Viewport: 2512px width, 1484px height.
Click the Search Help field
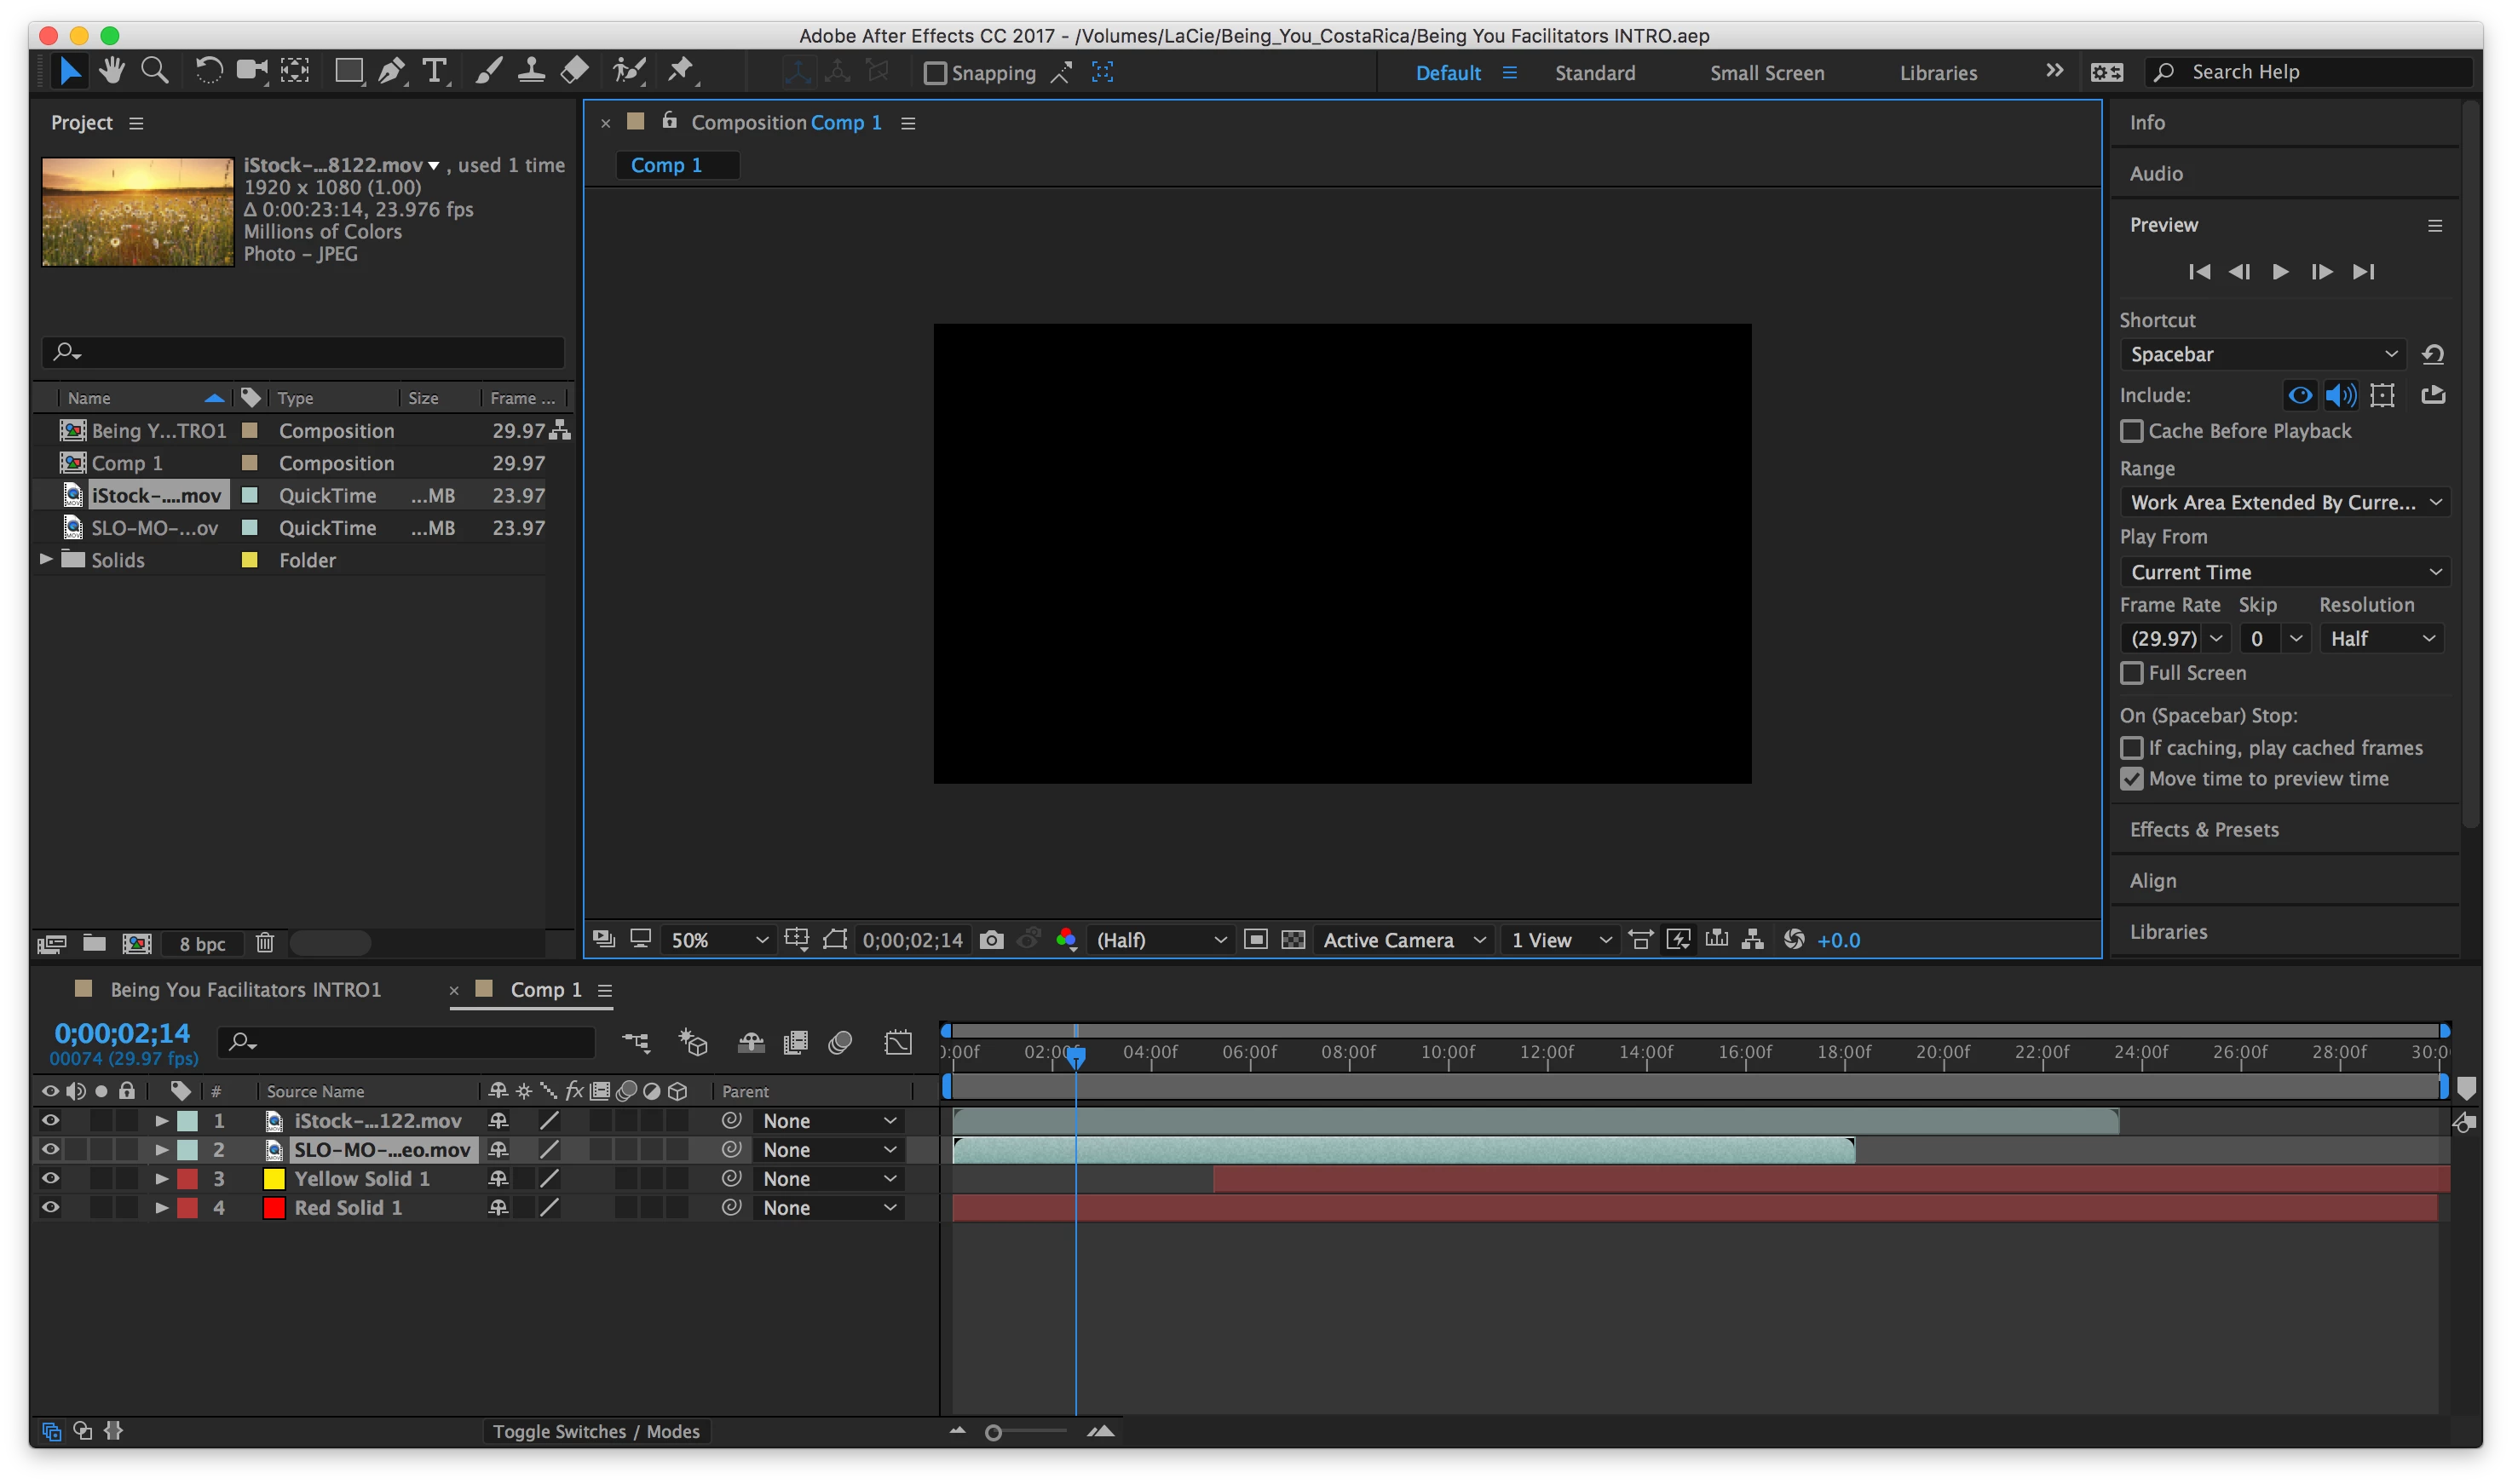click(x=2310, y=72)
